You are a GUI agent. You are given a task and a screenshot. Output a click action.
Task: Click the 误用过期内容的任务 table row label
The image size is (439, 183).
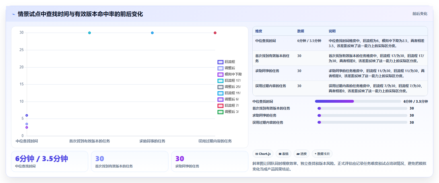[x=271, y=86]
